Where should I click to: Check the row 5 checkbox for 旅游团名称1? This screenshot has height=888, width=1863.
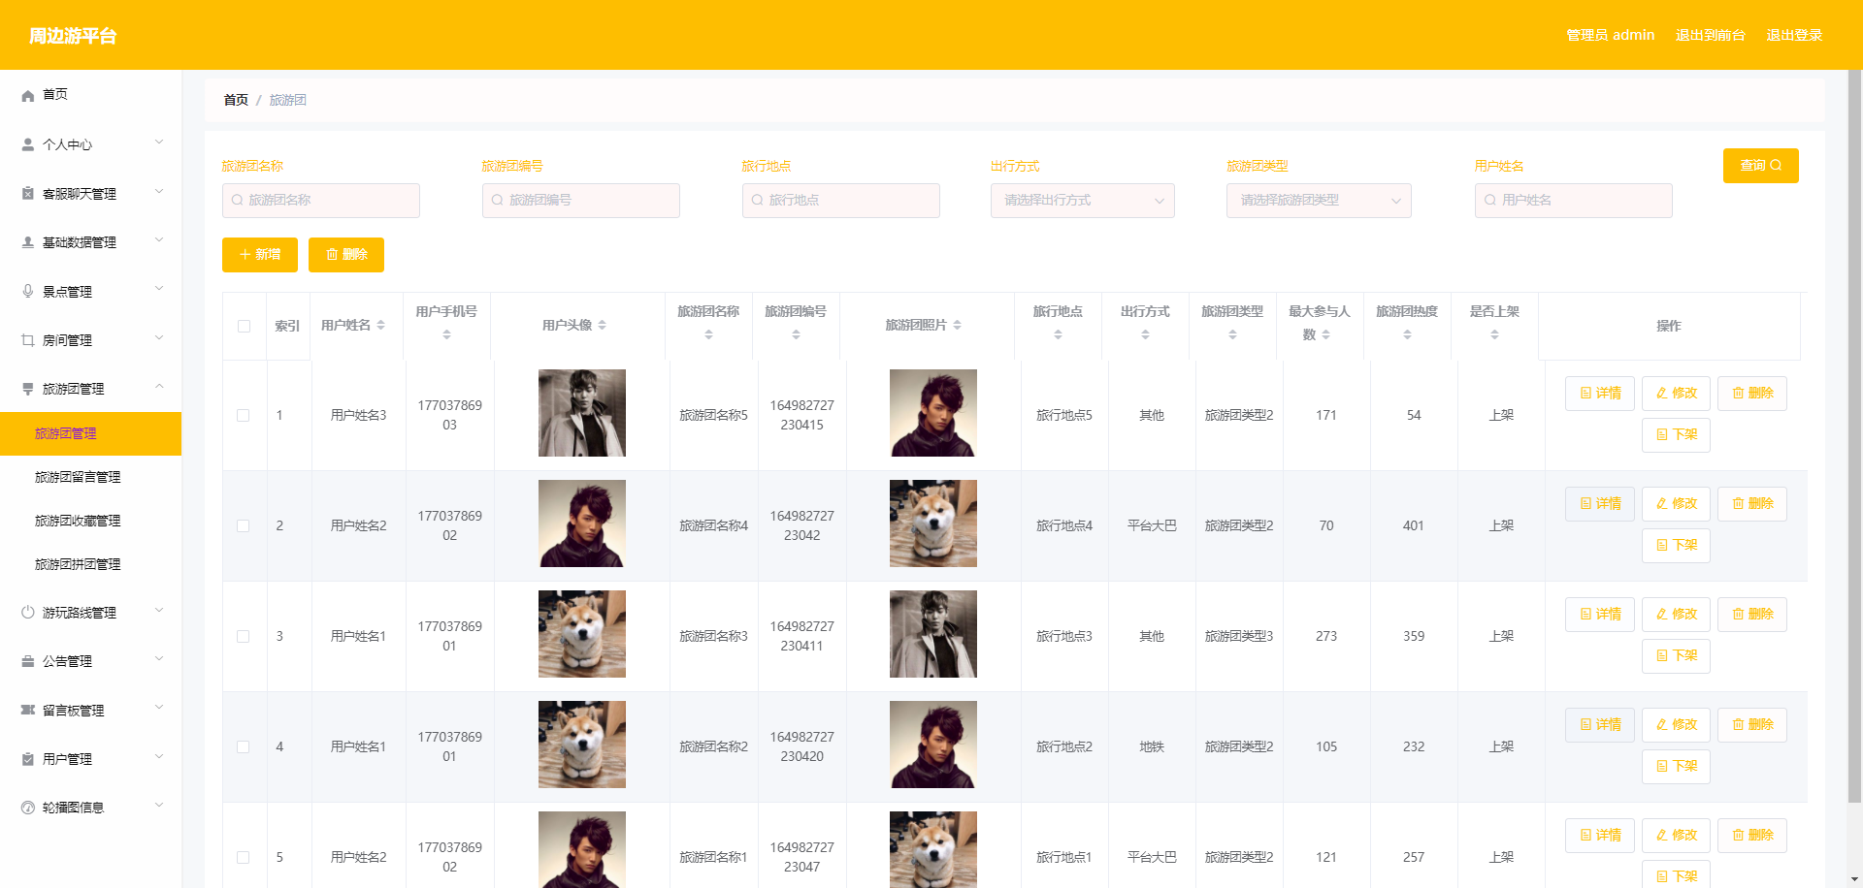(x=244, y=858)
